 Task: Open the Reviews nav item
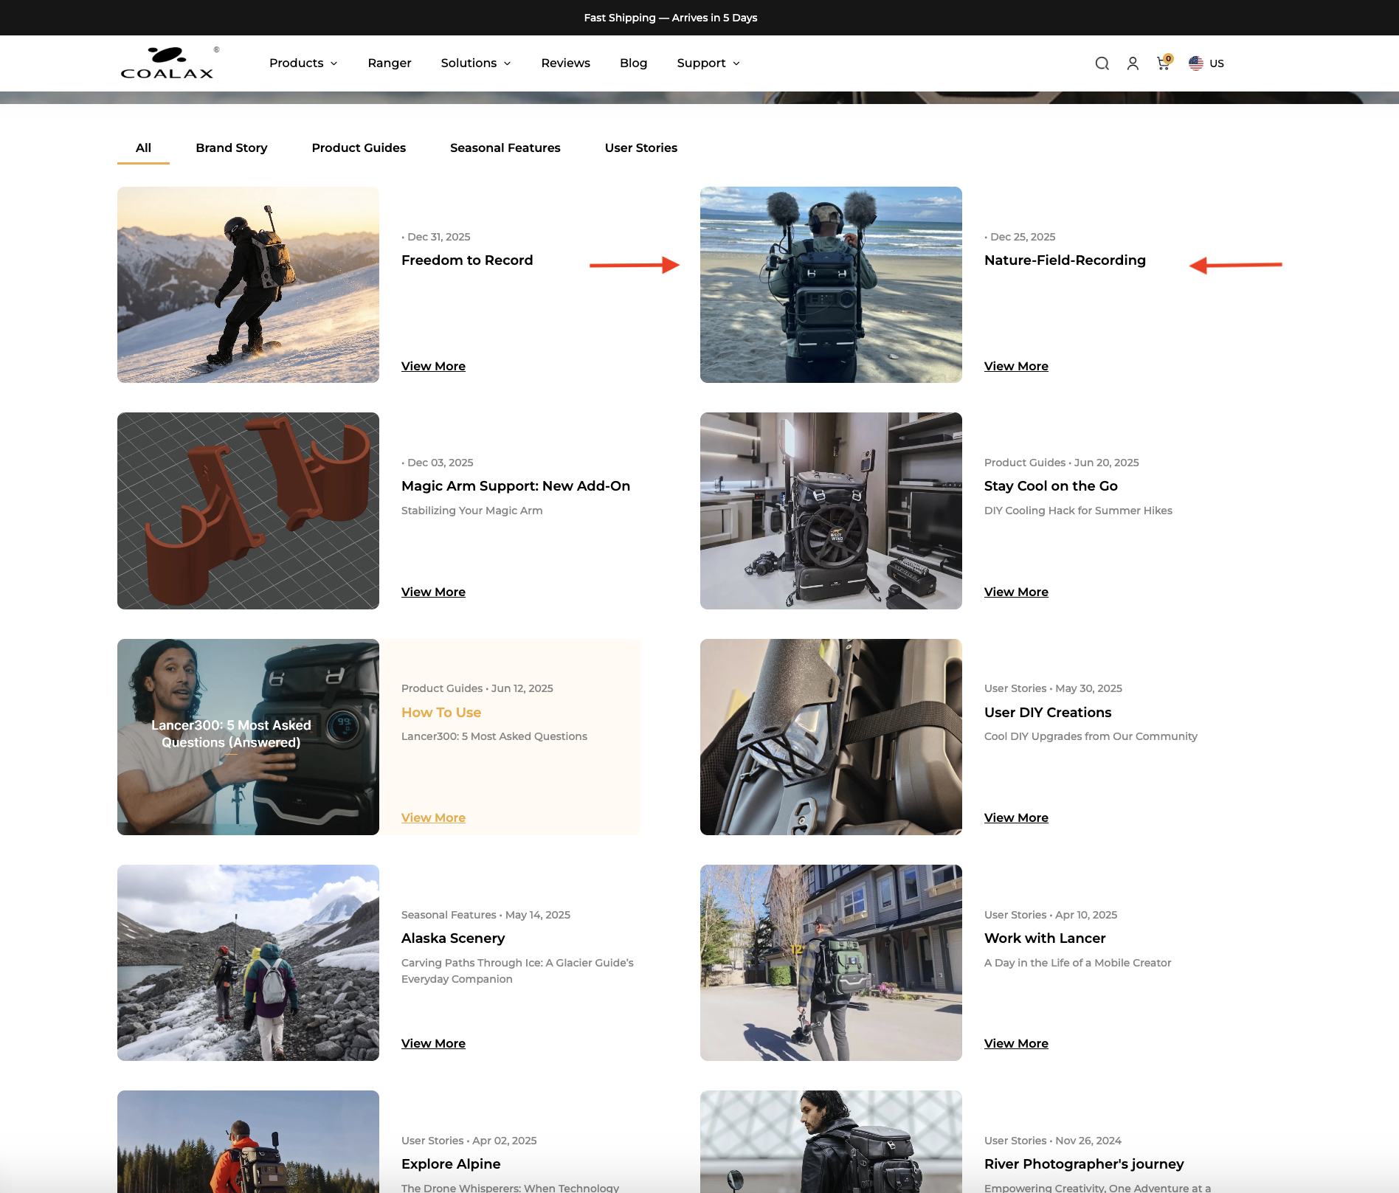pos(566,63)
